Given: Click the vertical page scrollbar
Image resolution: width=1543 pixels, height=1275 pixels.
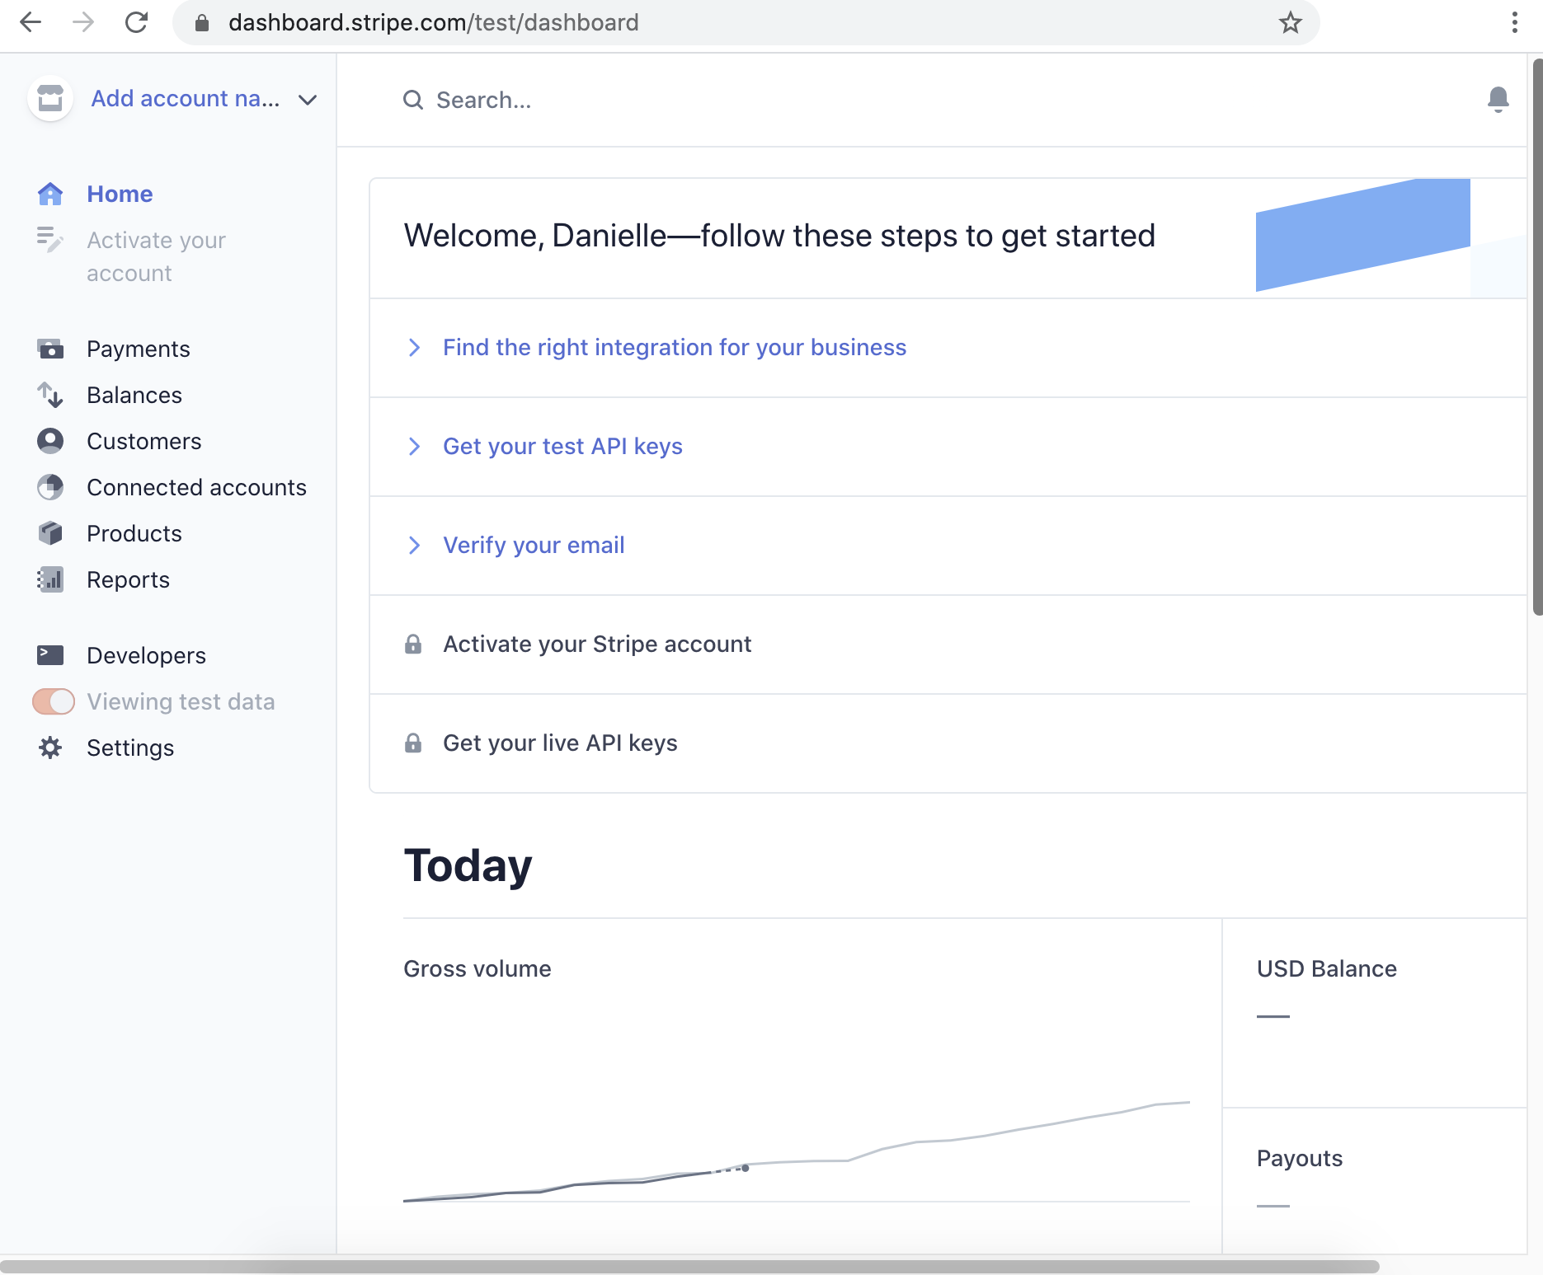Looking at the screenshot, I should (1537, 336).
